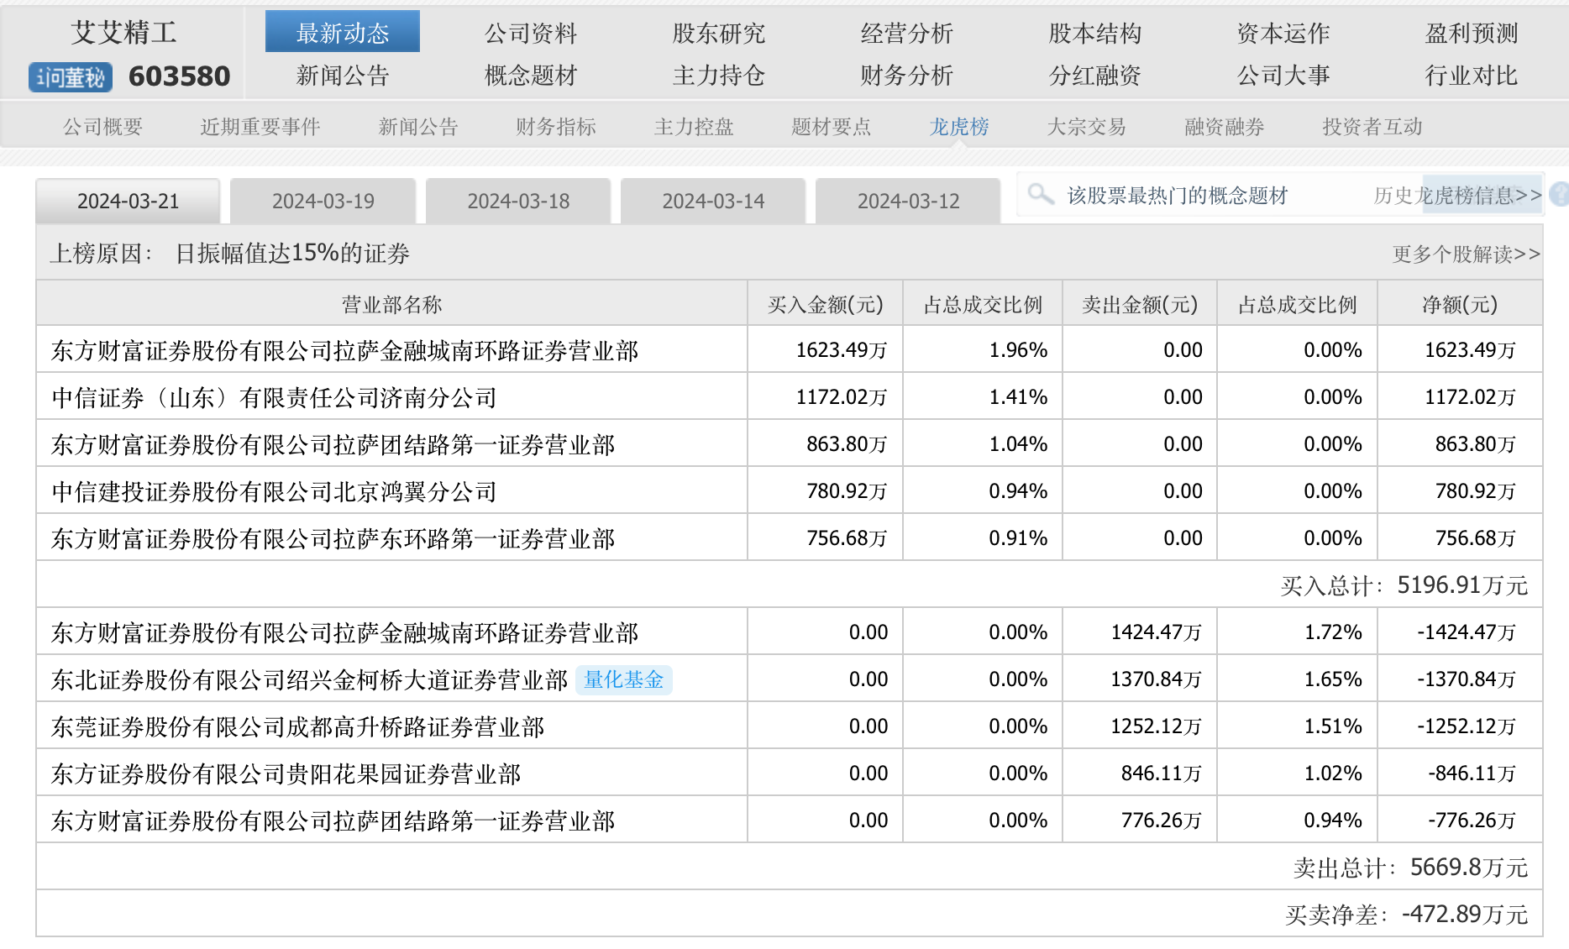Click net amount -1252.12万
The height and width of the screenshot is (949, 1569).
(x=1467, y=726)
